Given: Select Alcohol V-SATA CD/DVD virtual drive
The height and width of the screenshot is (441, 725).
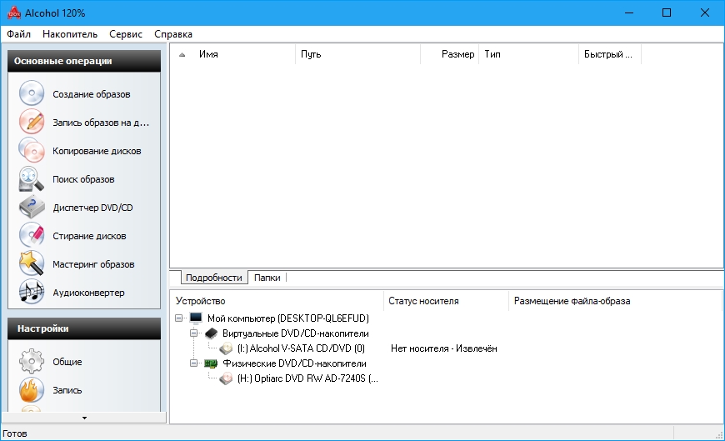Looking at the screenshot, I should (301, 348).
